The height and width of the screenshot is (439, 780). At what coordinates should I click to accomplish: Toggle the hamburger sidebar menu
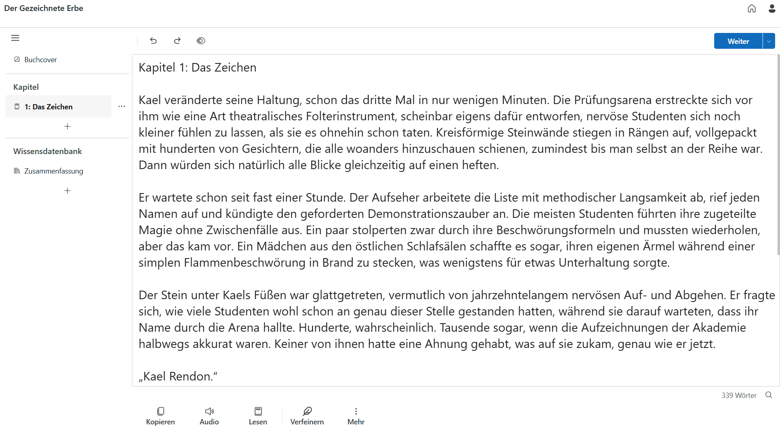coord(15,38)
